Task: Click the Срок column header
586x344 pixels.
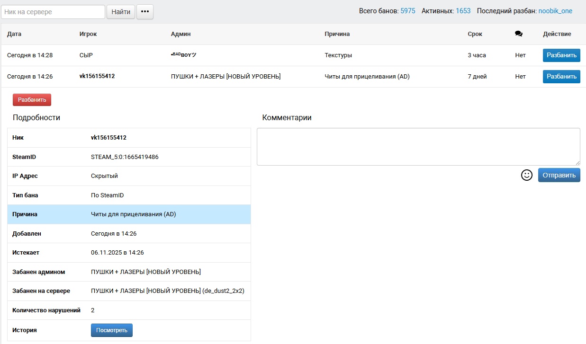Action: click(x=475, y=34)
